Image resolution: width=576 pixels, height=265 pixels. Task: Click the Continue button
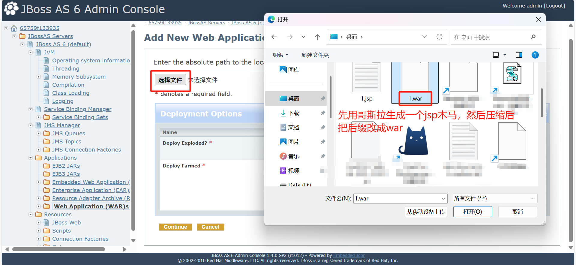tap(175, 227)
